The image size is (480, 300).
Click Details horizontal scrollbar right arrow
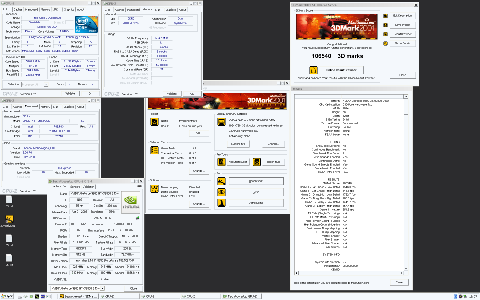click(402, 273)
